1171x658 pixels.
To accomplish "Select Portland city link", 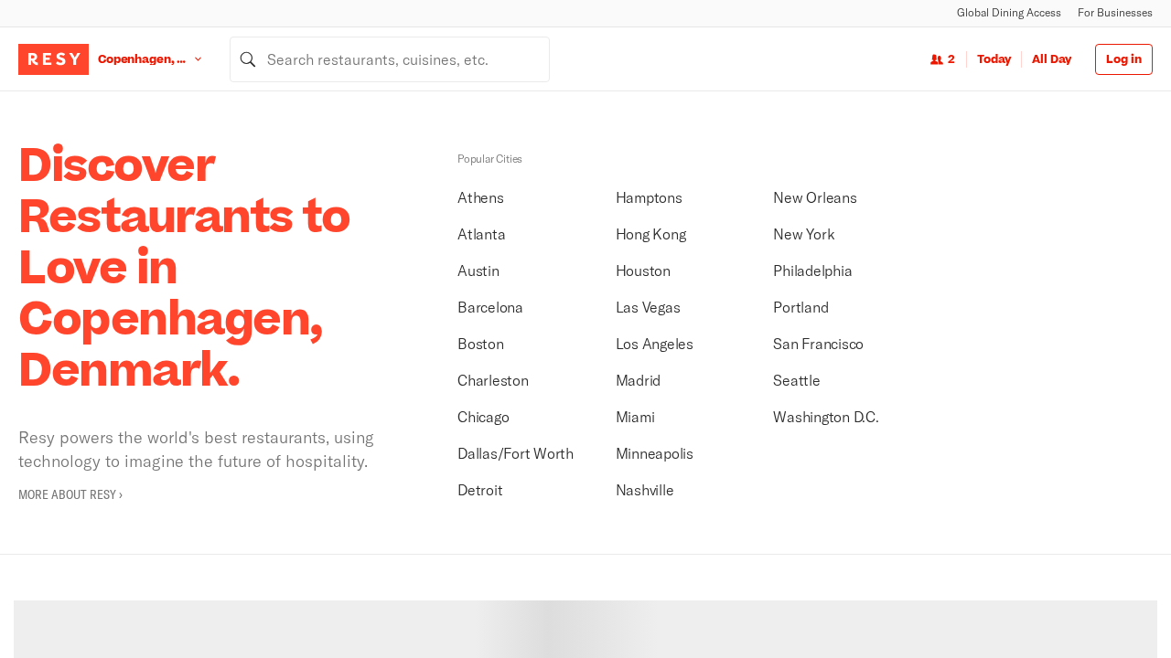I will (x=800, y=307).
